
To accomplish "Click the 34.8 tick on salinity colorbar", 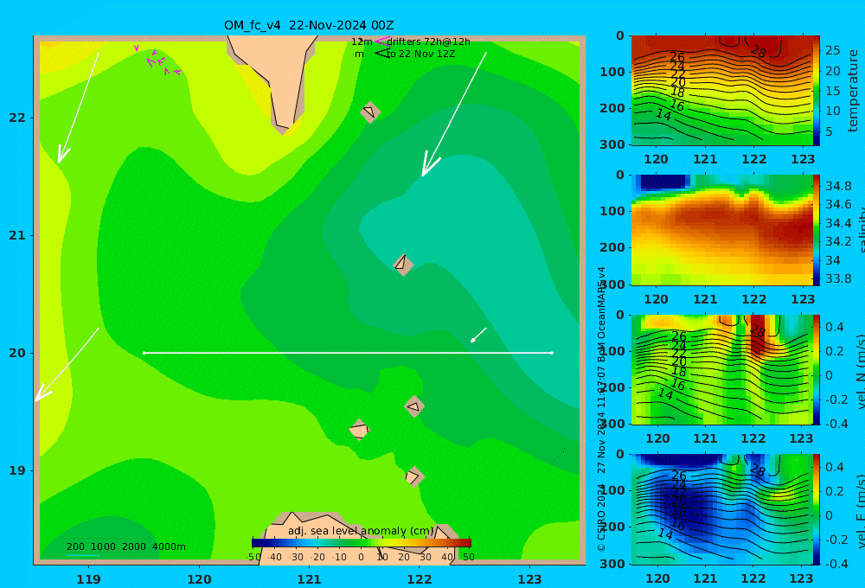I will click(x=838, y=186).
